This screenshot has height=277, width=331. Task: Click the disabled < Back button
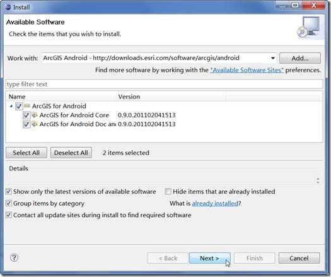point(168,258)
